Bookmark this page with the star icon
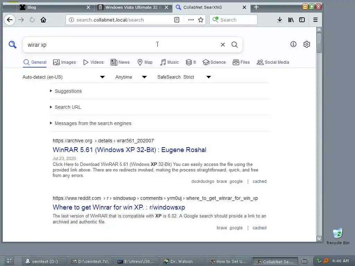Screen dimensions: 355x266 [x=201, y=20]
